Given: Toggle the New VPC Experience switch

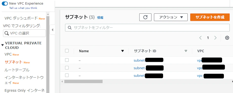Looking at the screenshot, I should coord(5,4).
